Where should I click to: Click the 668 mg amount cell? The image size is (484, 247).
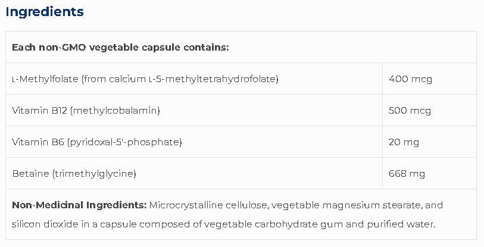point(407,173)
